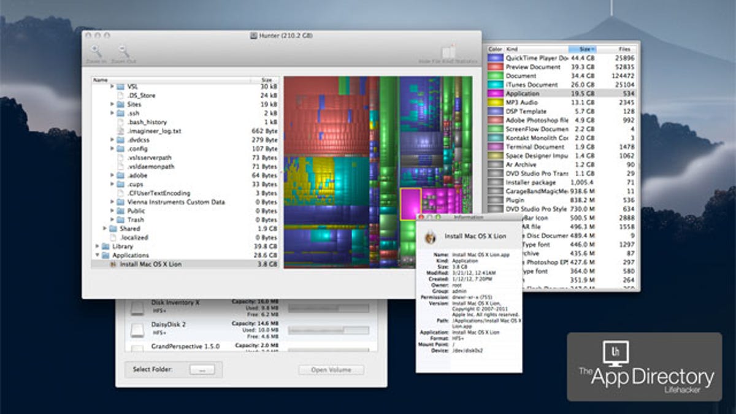Select the .DS_Store file icon
Screen dimensions: 736x414
tap(120, 96)
